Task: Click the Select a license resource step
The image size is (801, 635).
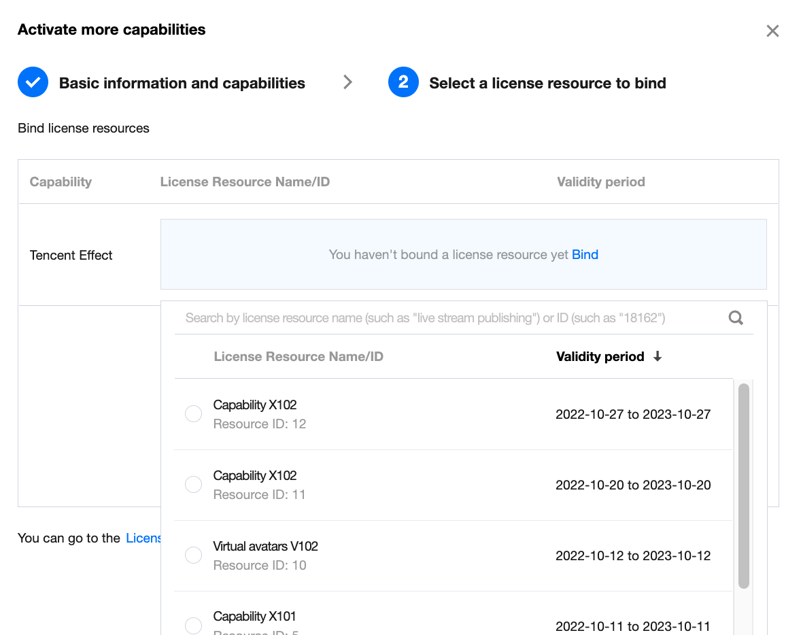Action: click(x=547, y=83)
